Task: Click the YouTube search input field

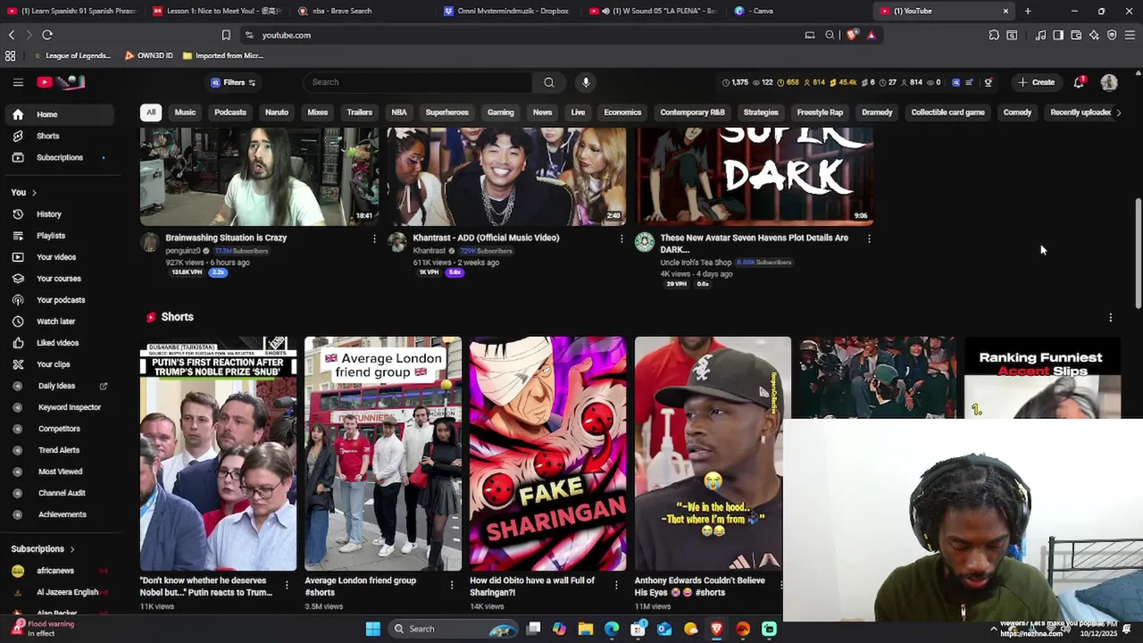Action: coord(418,82)
